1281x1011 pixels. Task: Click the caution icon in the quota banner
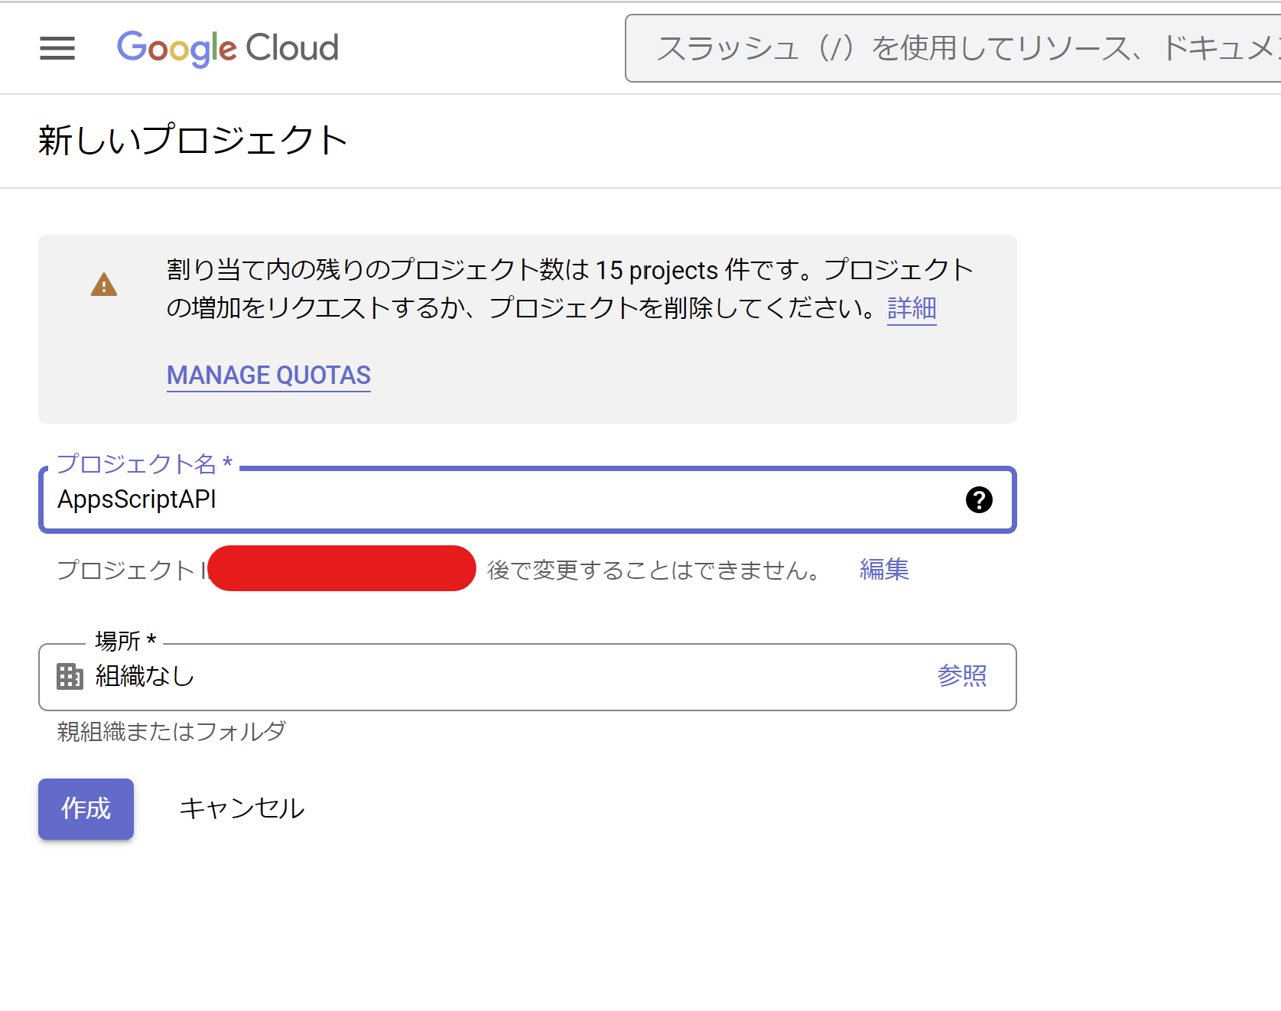pyautogui.click(x=104, y=285)
